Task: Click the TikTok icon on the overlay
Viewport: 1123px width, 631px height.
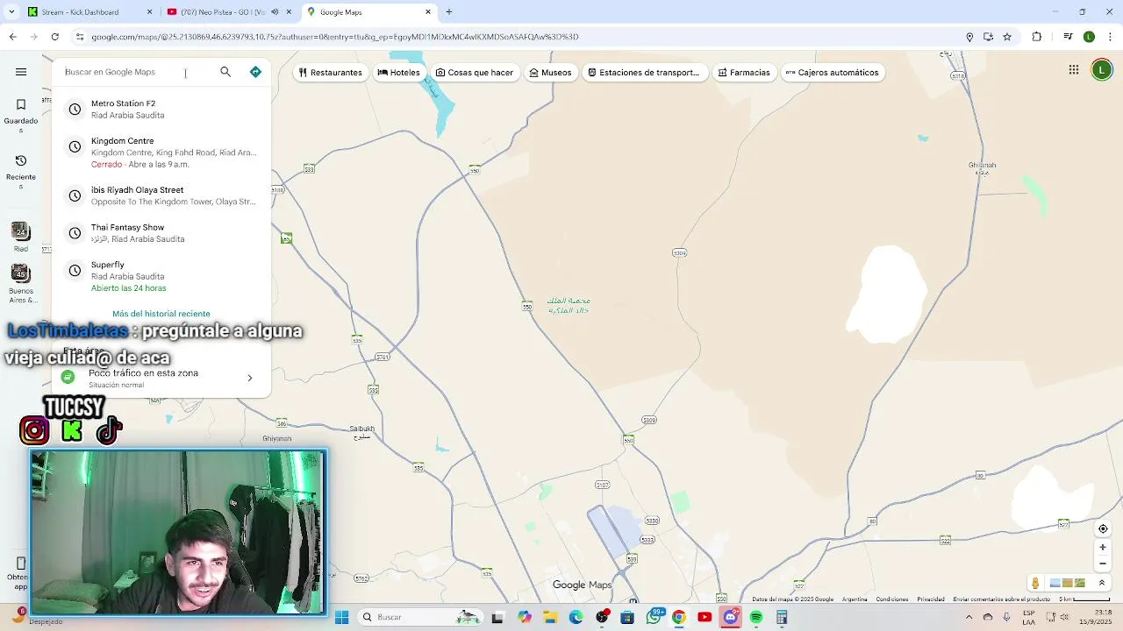Action: click(109, 430)
